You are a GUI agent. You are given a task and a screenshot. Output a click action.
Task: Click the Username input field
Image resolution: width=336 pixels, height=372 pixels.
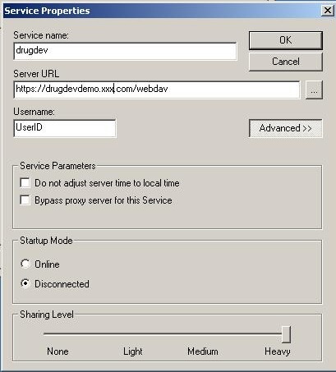[65, 128]
